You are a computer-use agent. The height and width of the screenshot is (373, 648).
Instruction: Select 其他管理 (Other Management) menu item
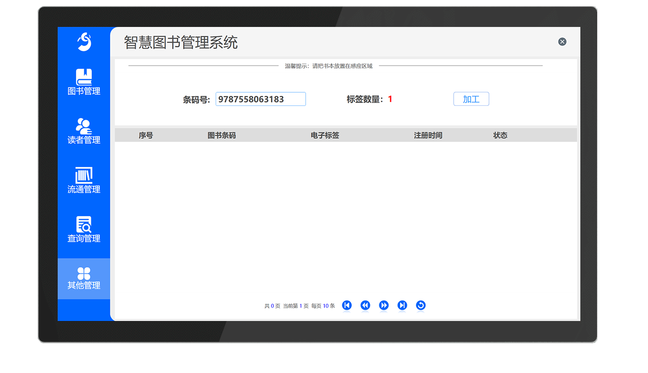(x=84, y=278)
